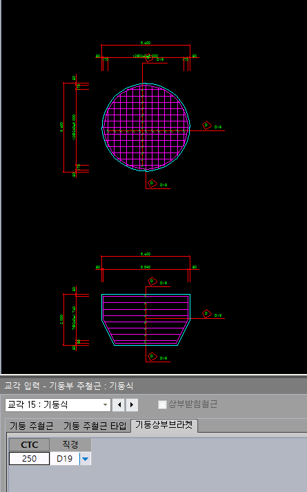Viewport: 307px width, 492px height.
Task: Click the rebar marker above circular section
Action: pyautogui.click(x=148, y=58)
